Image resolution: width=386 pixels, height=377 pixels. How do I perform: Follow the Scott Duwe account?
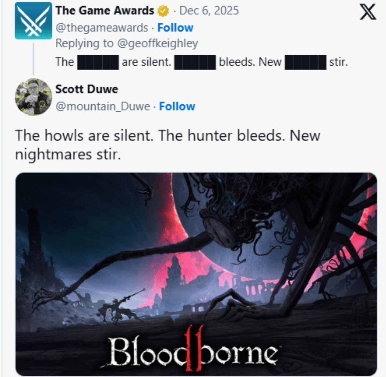tap(177, 106)
